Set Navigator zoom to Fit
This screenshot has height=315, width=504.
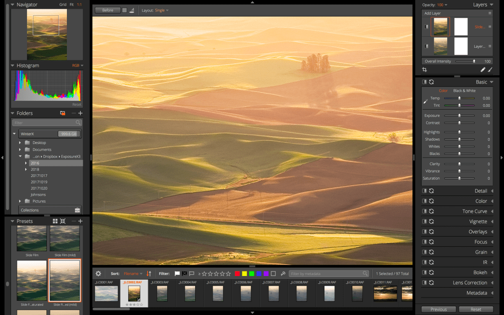click(71, 5)
